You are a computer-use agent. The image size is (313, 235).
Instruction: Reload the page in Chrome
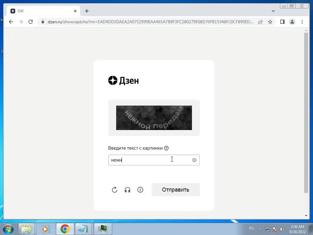(31, 22)
